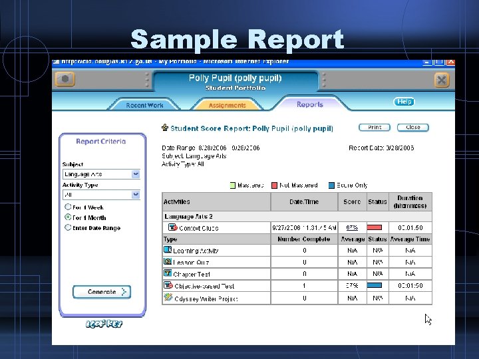
Task: Click the Internet Explorer title bar icon
Action: (56, 62)
